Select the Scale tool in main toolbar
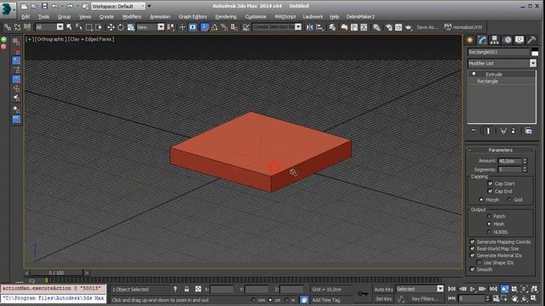 (130, 27)
